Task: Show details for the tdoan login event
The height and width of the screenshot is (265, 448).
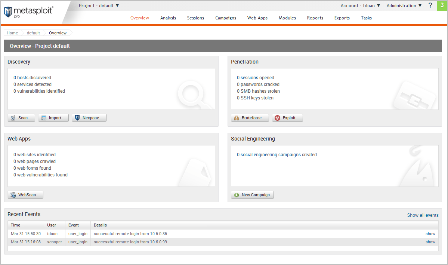Action: (430, 234)
